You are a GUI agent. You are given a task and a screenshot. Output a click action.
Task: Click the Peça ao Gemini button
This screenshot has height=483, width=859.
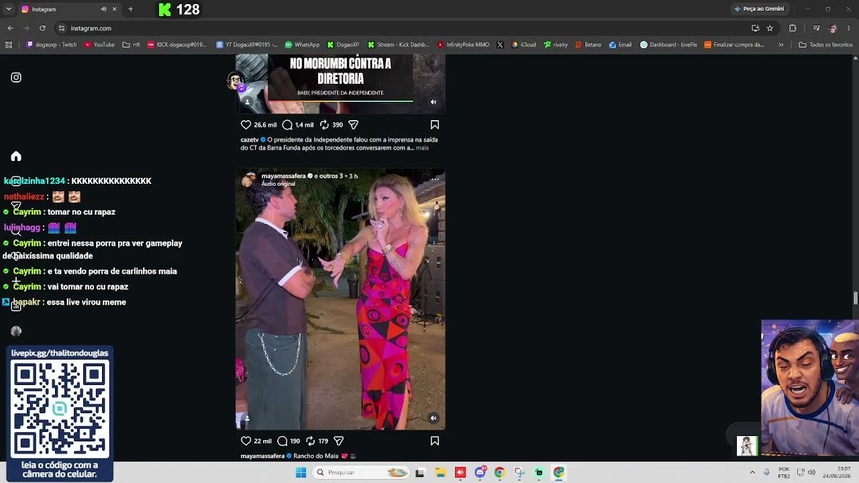click(x=759, y=9)
